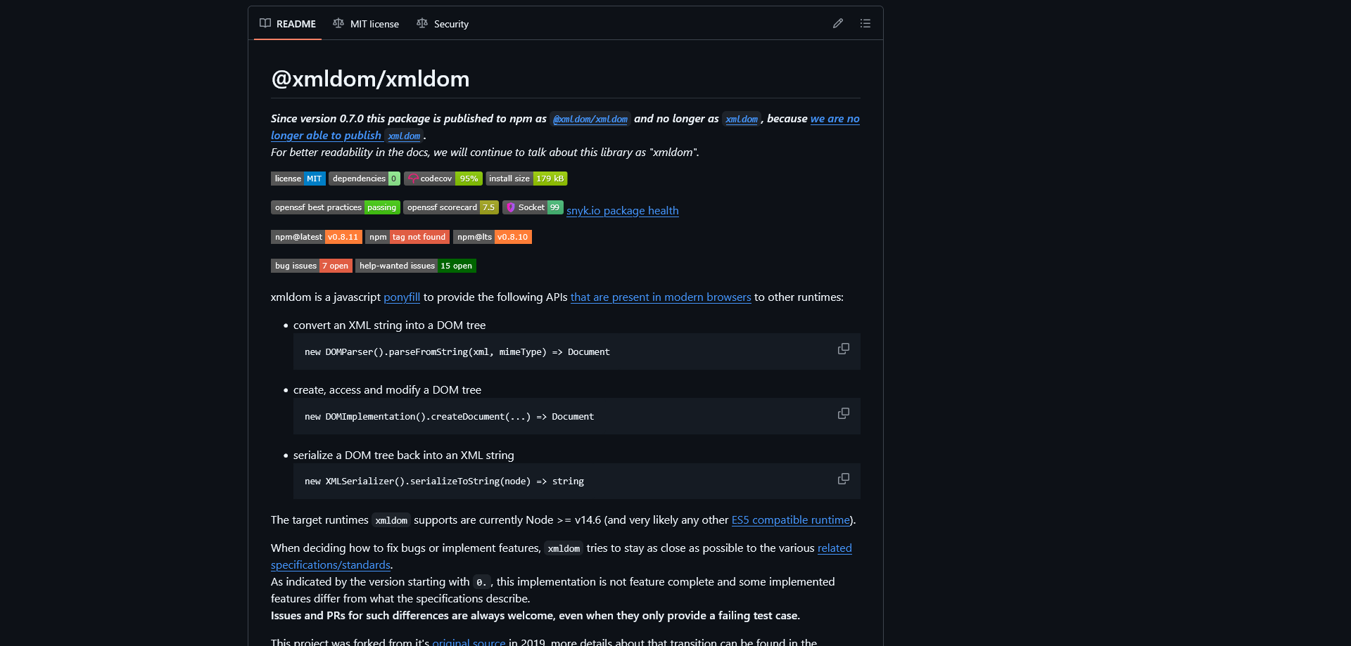Open the outline icon in the header
Image resolution: width=1351 pixels, height=646 pixels.
(865, 23)
